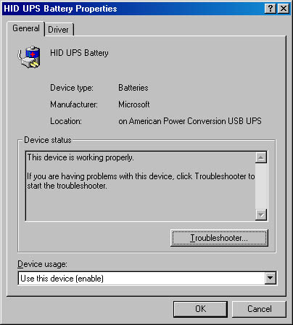Click the 'HID UPS Battery' device name text
Image resolution: width=293 pixels, height=325 pixels.
tap(79, 53)
